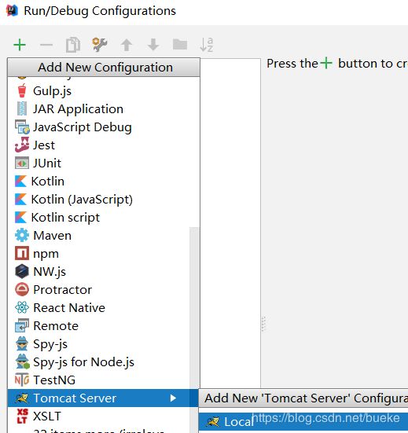Click the JavaScript Debug icon
The width and height of the screenshot is (408, 433).
pyautogui.click(x=22, y=127)
